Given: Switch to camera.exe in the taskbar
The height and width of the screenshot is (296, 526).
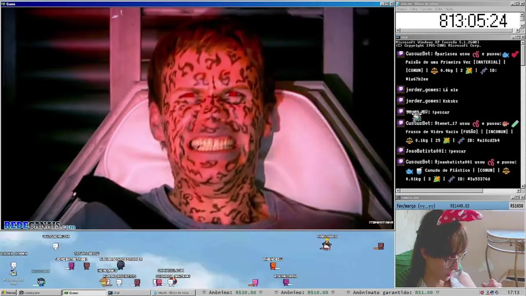Looking at the screenshot, I should click(39, 293).
